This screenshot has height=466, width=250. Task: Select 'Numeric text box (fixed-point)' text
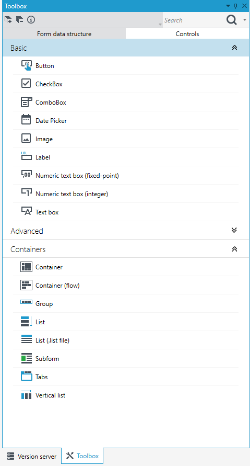[77, 176]
